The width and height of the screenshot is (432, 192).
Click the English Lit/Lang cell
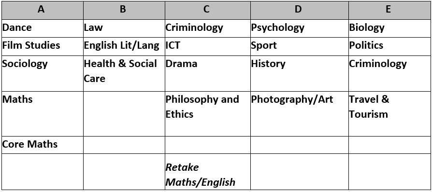click(x=124, y=46)
